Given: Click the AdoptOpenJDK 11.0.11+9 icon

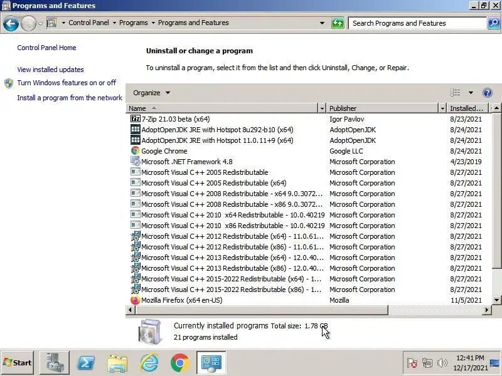Looking at the screenshot, I should [x=136, y=140].
